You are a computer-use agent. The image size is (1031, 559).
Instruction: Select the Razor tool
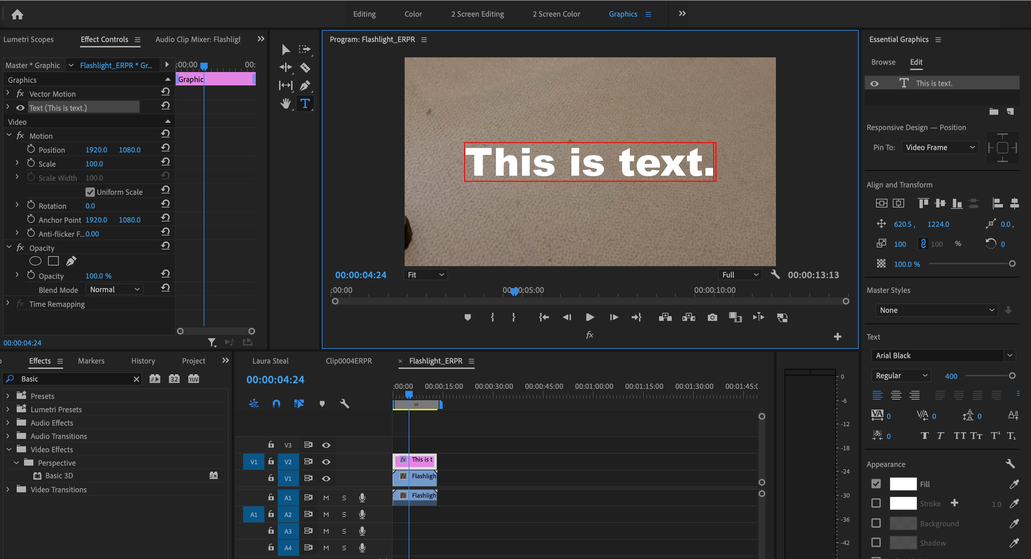point(305,68)
